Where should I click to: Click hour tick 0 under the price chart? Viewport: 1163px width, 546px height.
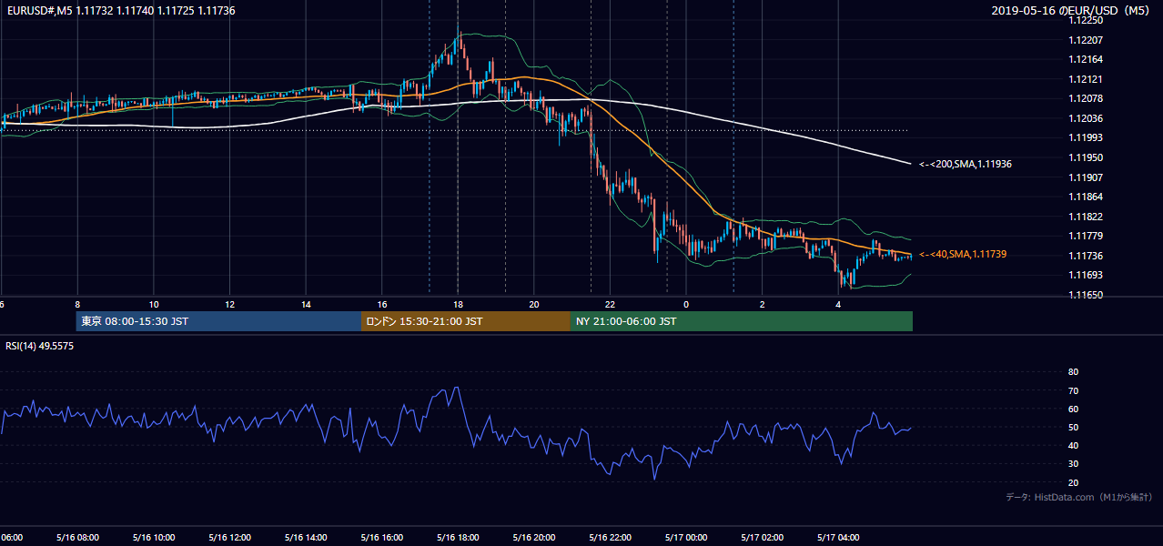pyautogui.click(x=686, y=304)
